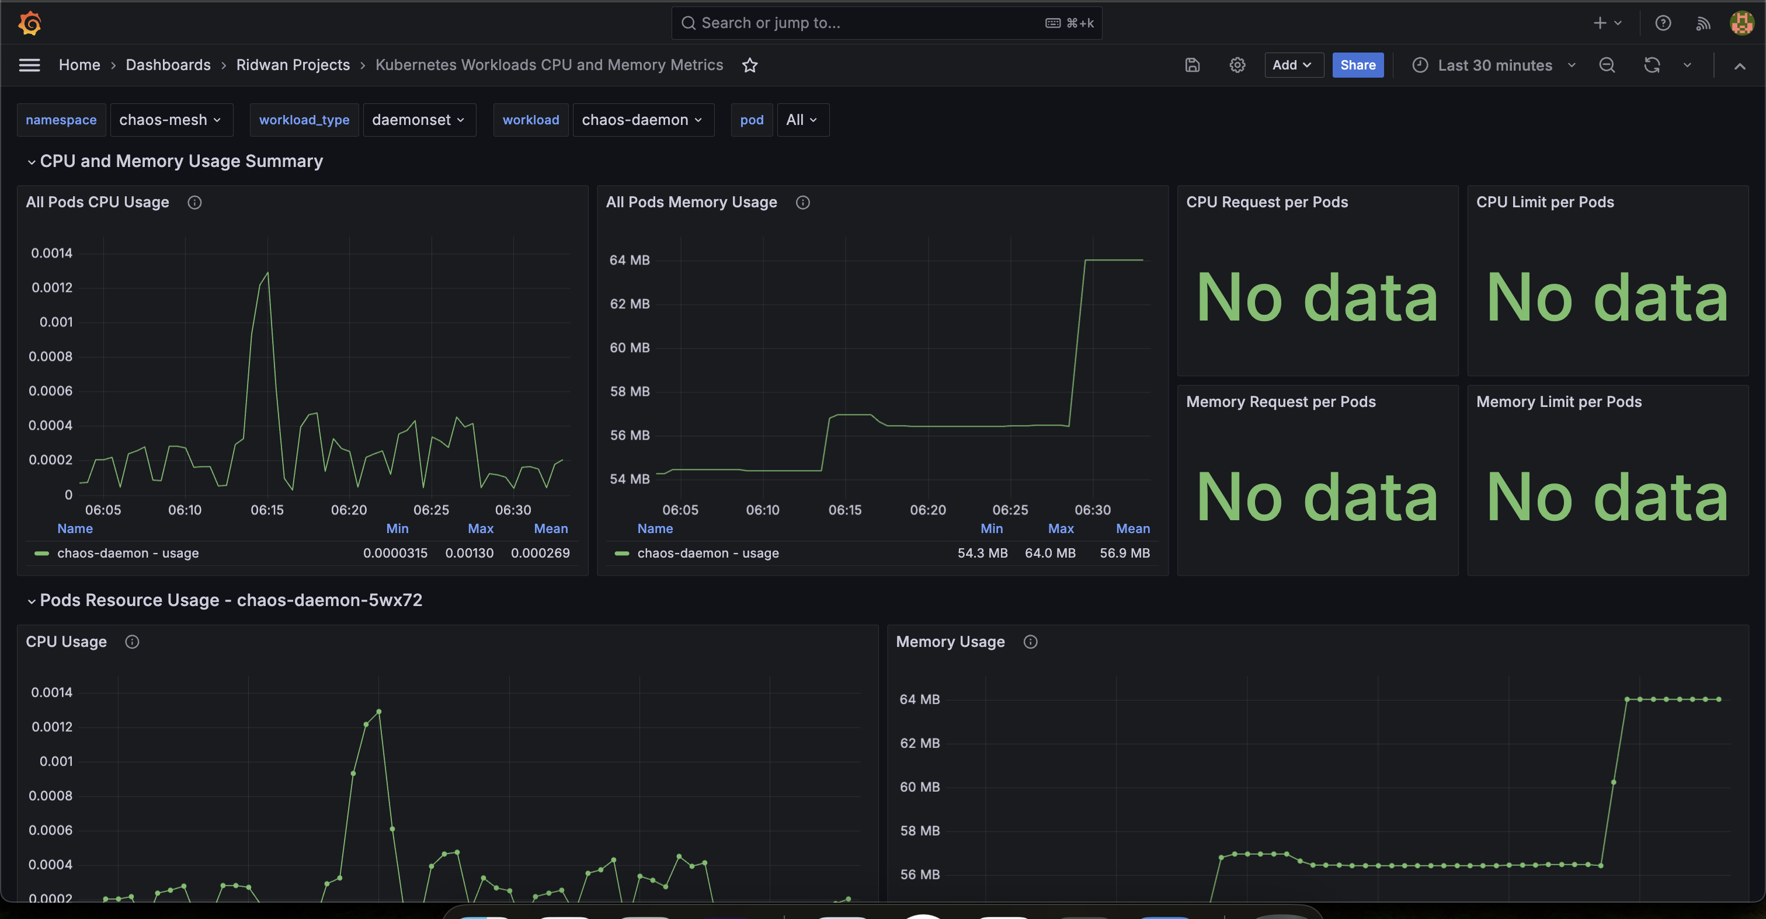
Task: Open the pod All dropdown
Action: point(803,120)
